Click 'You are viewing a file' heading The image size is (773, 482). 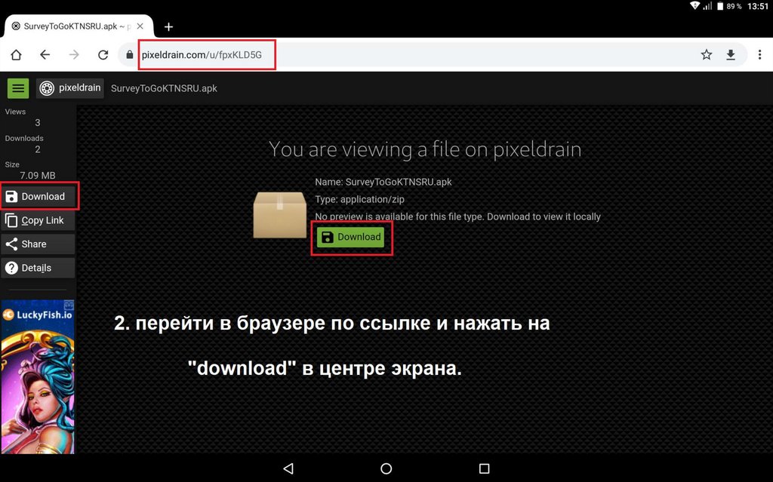click(x=425, y=149)
